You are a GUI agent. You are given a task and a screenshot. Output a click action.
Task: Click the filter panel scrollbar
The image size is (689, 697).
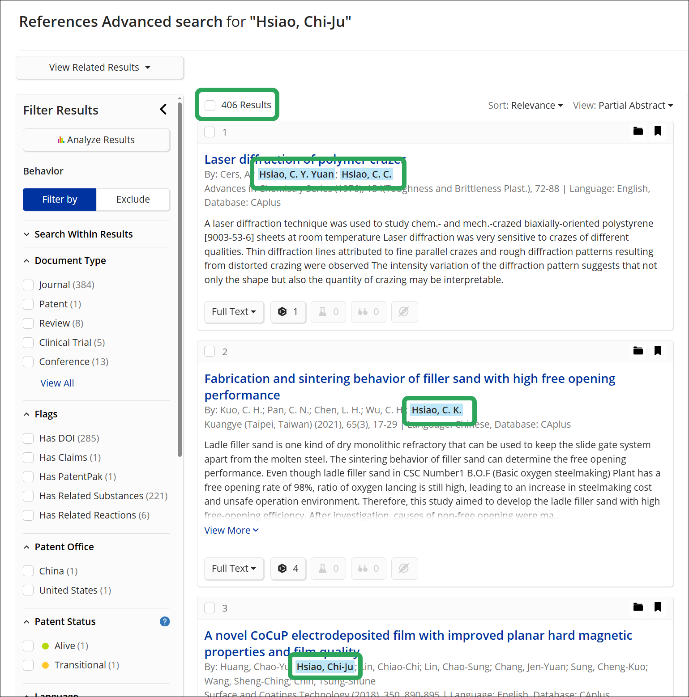(x=180, y=280)
